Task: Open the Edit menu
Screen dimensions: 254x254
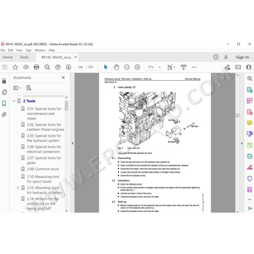Action: pyautogui.click(x=11, y=50)
